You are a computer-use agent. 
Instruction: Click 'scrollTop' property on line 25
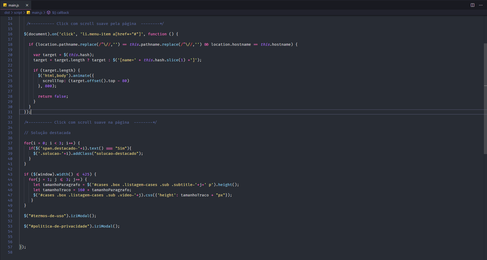pos(53,81)
